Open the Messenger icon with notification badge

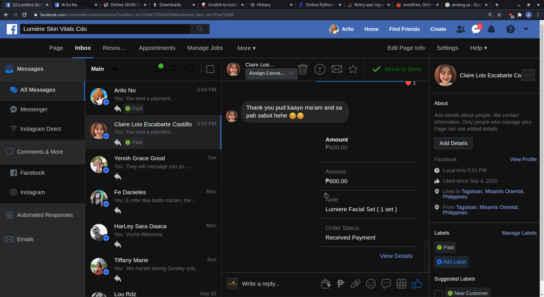(x=476, y=29)
